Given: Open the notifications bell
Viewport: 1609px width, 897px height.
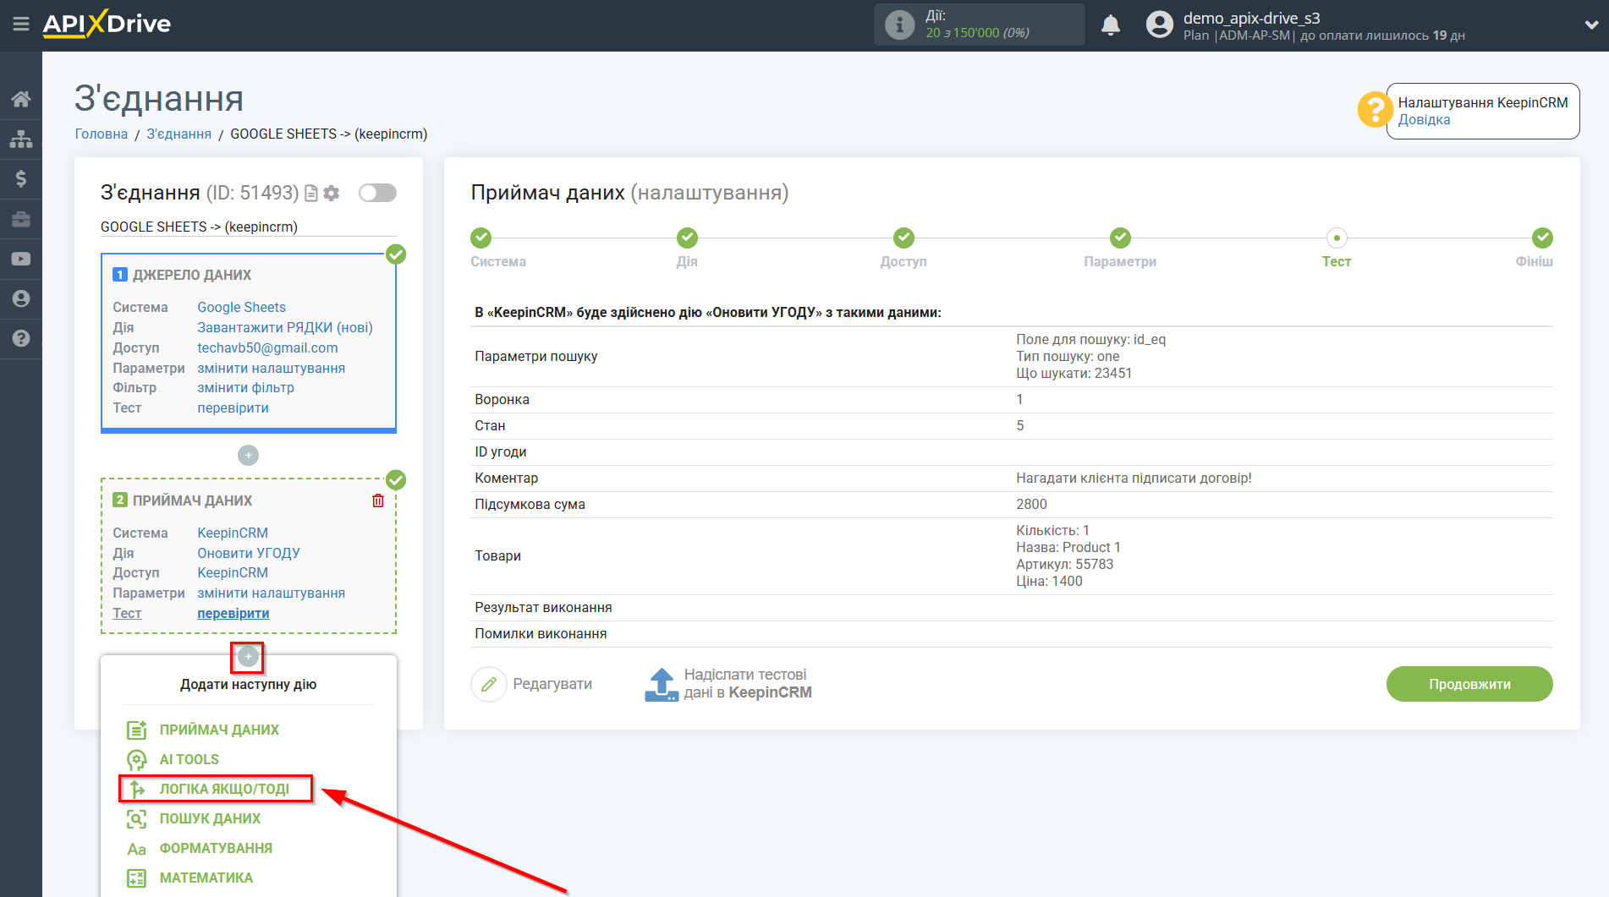Looking at the screenshot, I should (x=1111, y=25).
